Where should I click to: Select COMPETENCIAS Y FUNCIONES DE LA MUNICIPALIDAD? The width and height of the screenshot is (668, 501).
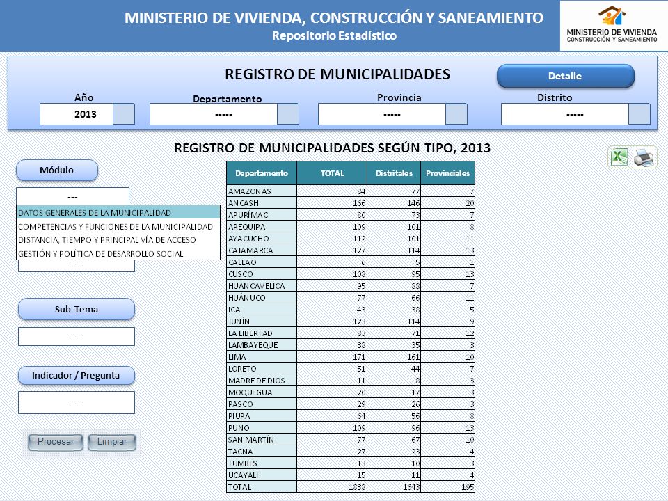point(118,226)
